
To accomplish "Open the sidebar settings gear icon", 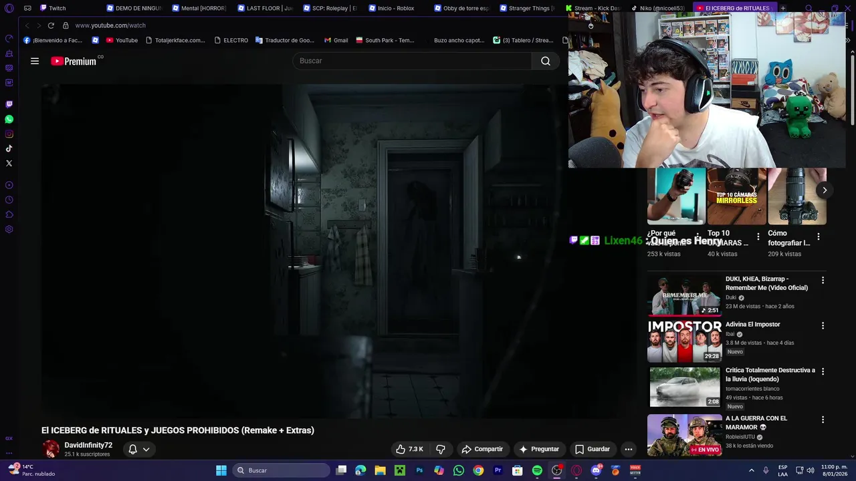I will [x=9, y=229].
